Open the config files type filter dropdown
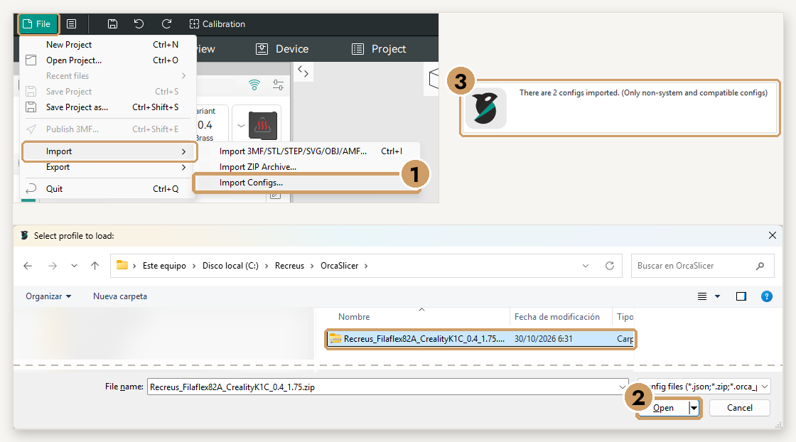 click(704, 387)
